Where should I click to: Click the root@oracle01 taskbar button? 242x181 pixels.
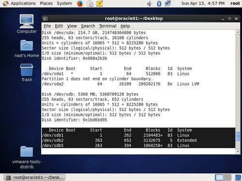[35, 177]
